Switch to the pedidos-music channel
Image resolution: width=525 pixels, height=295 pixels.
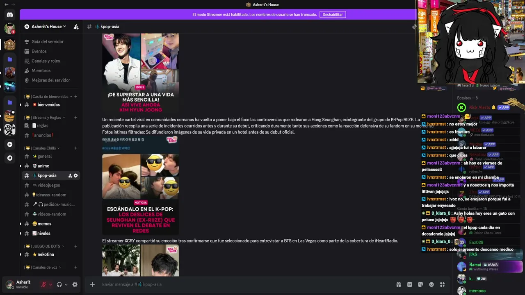[x=51, y=204]
